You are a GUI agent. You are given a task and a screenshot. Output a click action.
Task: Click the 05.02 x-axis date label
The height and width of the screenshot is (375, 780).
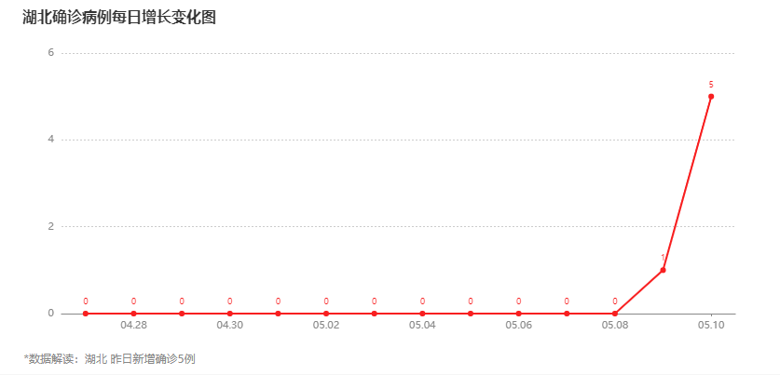(x=326, y=326)
